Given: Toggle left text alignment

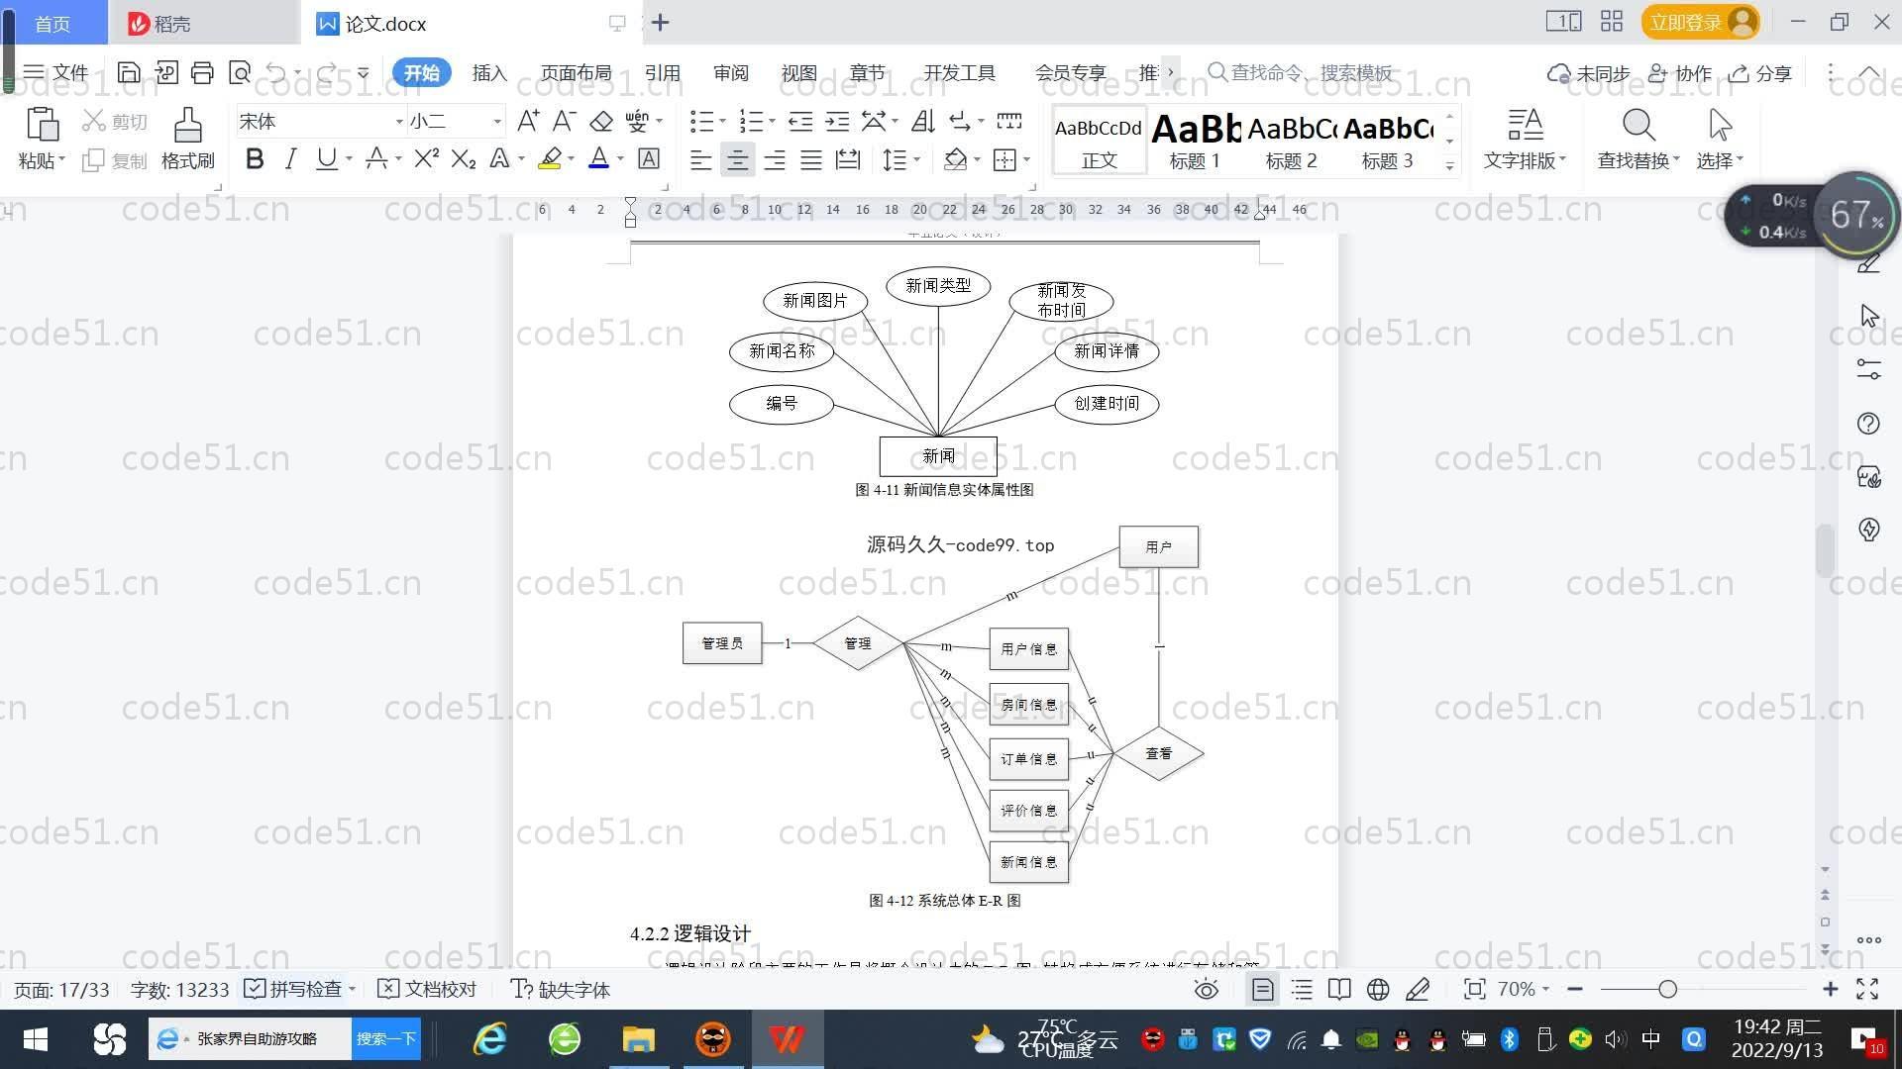Looking at the screenshot, I should pos(700,159).
